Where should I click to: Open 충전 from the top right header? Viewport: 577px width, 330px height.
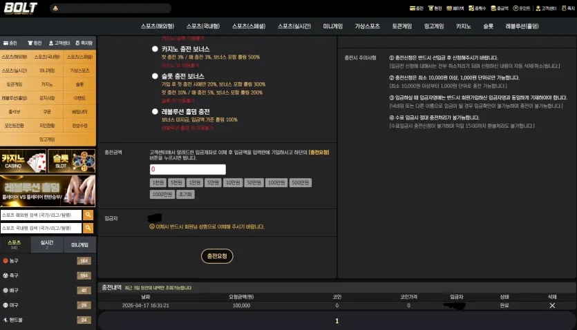417,8
